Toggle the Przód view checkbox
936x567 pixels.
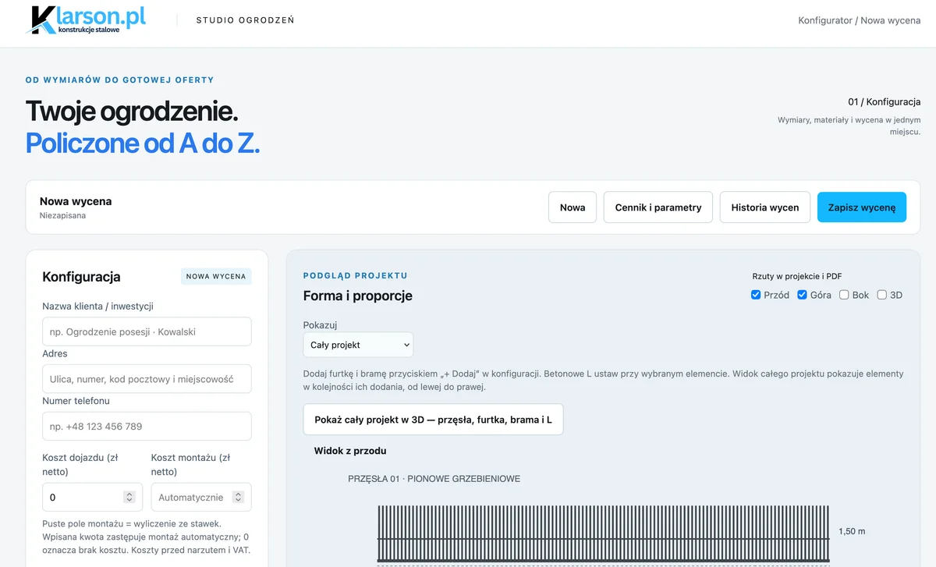coord(756,295)
